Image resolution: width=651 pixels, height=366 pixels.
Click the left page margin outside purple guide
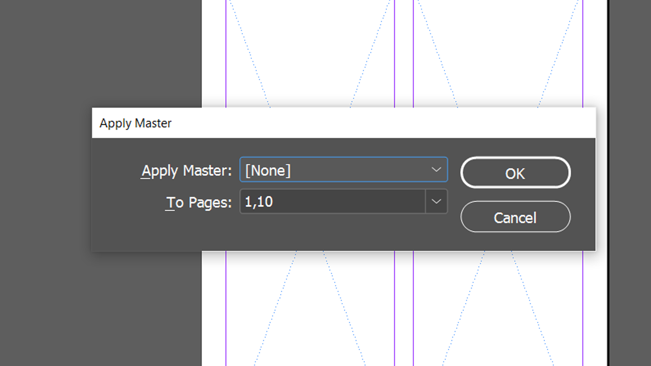coord(214,51)
